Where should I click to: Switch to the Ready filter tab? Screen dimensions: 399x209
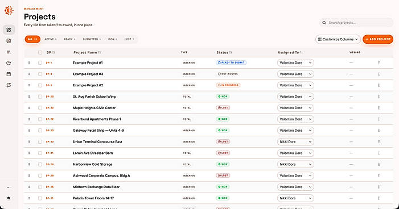[69, 39]
